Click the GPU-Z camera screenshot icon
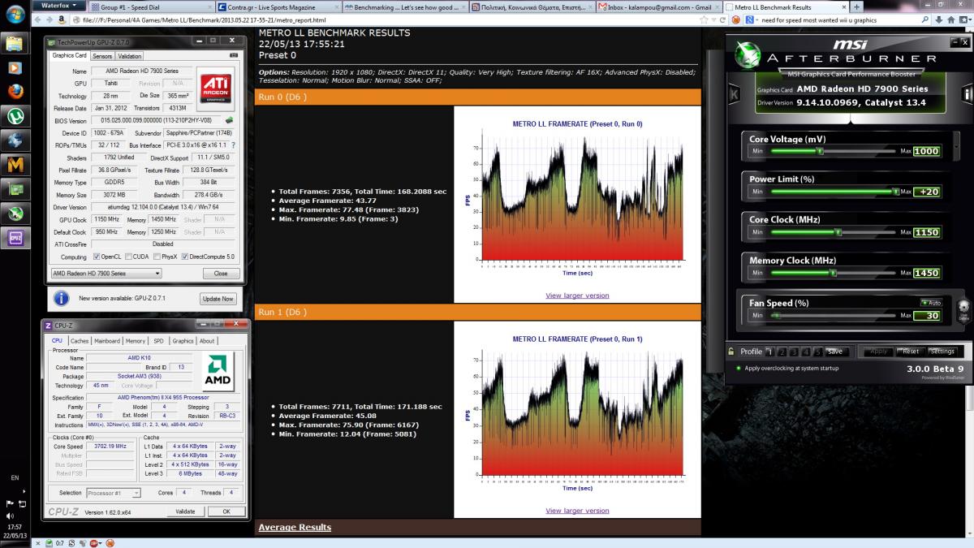This screenshot has width=974, height=548. click(235, 56)
